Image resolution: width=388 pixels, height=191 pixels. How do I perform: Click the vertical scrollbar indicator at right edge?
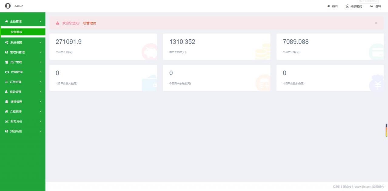click(386, 130)
